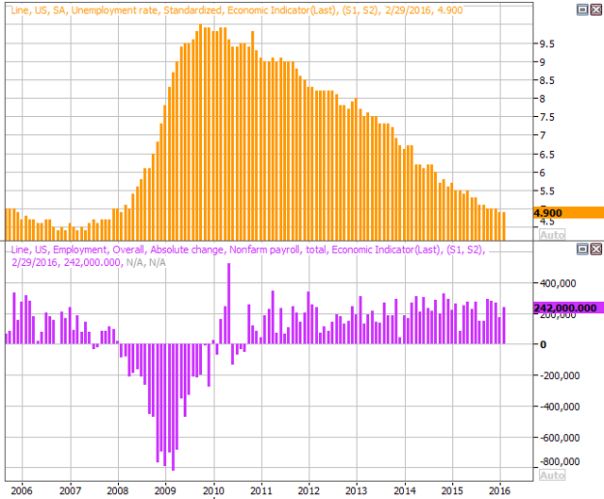
Task: Maximize the unemployment rate chart panel
Action: click(582, 9)
